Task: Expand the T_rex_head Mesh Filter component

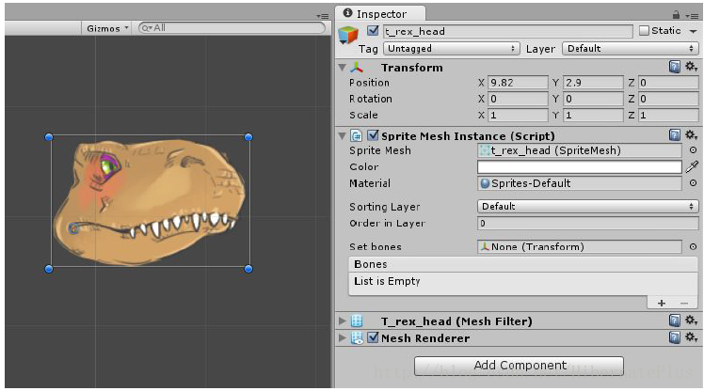Action: 343,321
